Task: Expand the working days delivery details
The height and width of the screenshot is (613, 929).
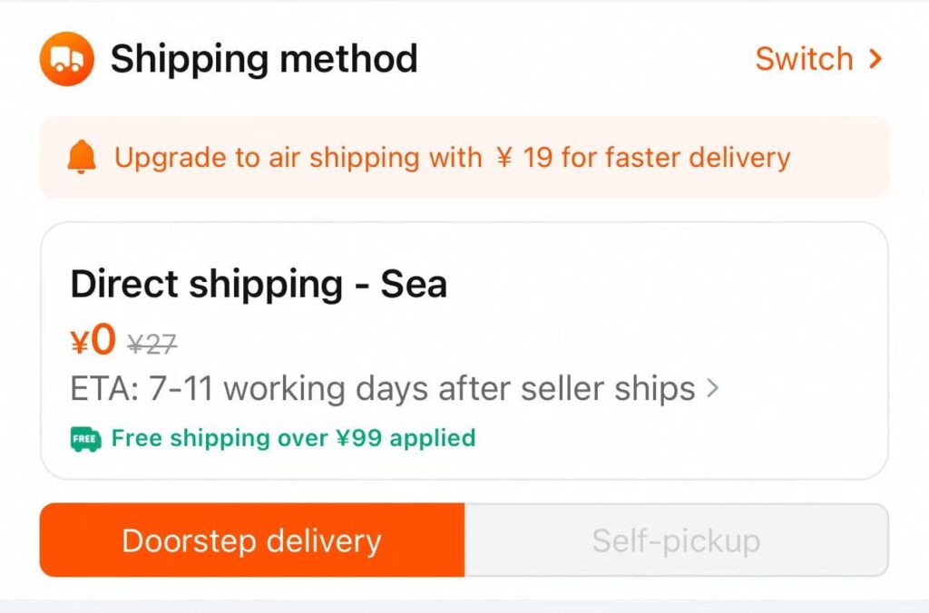Action: coord(714,387)
